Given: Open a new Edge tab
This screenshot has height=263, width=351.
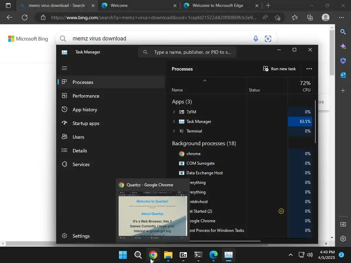Looking at the screenshot, I should [268, 5].
